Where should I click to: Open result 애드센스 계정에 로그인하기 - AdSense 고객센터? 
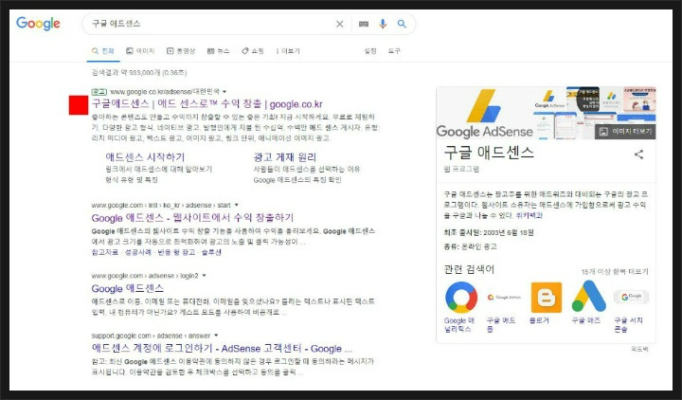(222, 348)
